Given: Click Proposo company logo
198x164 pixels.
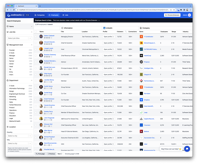Looking at the screenshot, I should [141, 62].
